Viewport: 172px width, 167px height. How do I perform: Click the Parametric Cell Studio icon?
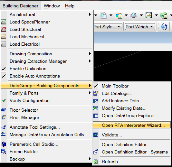4,144
